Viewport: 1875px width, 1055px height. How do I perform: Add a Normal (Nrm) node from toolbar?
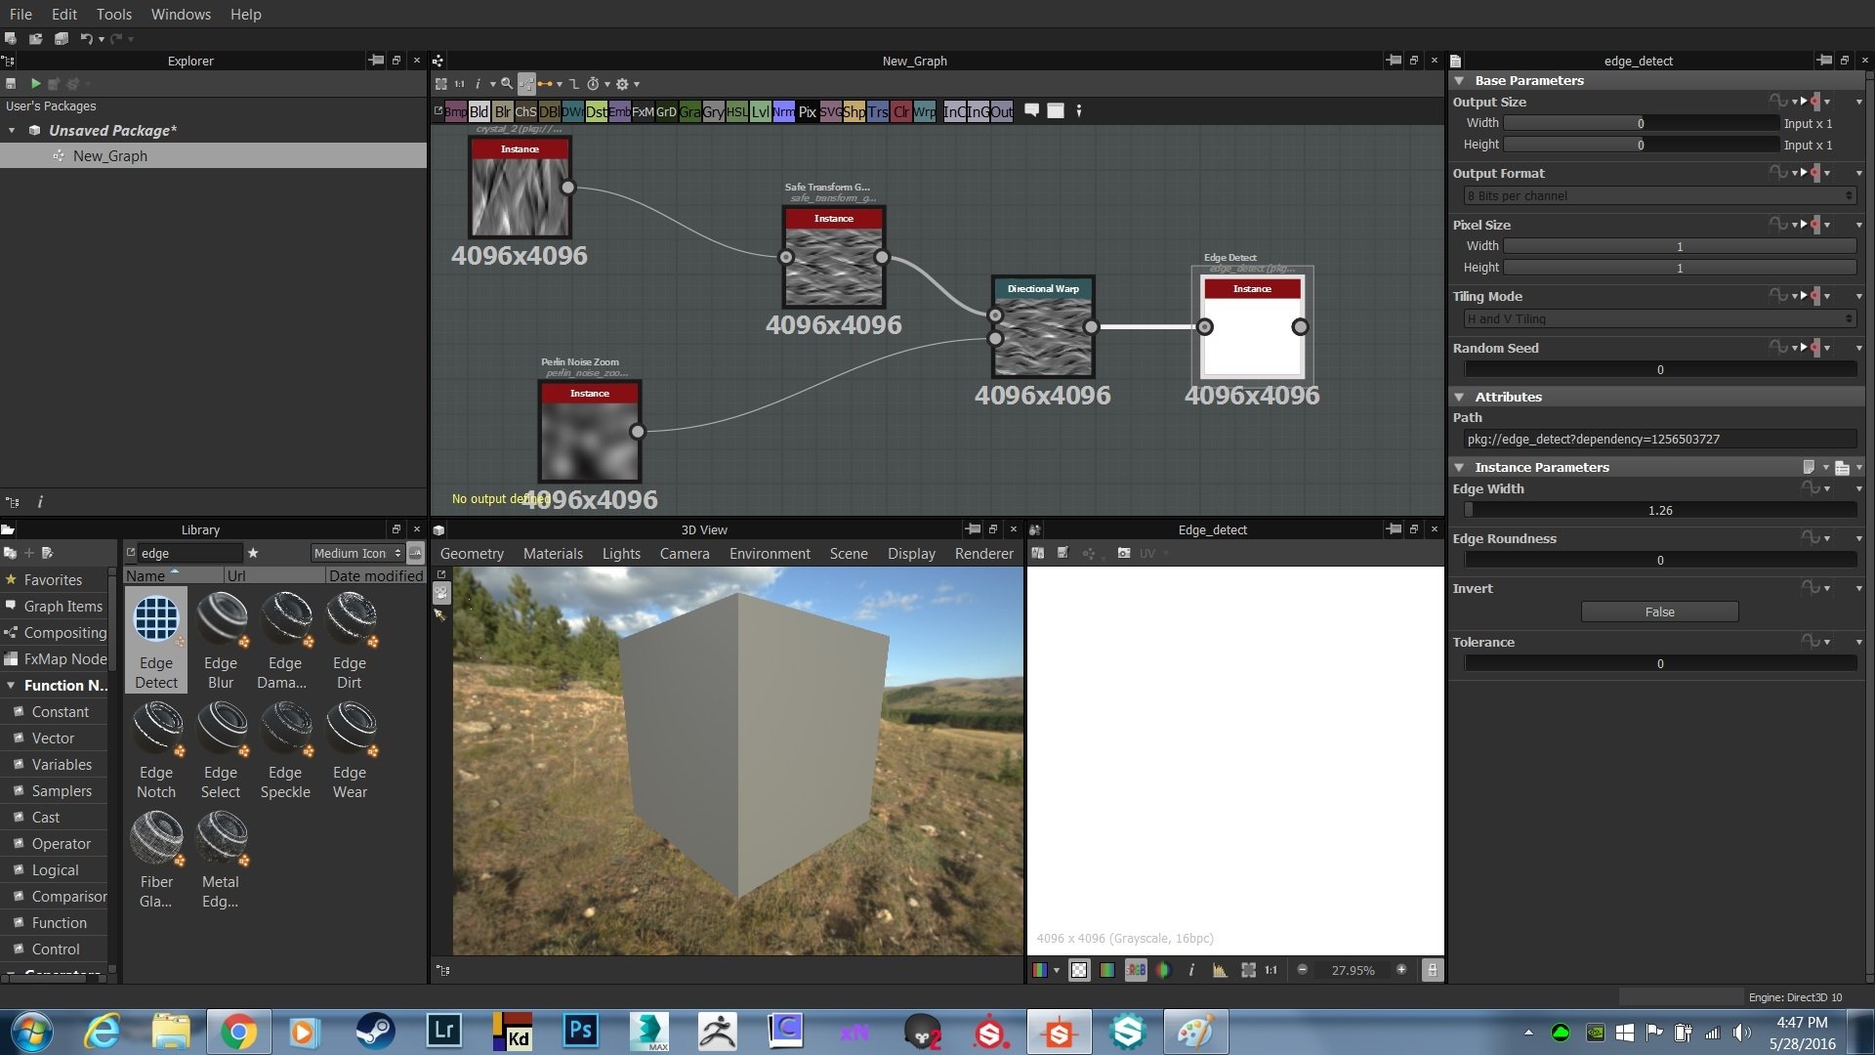[783, 111]
